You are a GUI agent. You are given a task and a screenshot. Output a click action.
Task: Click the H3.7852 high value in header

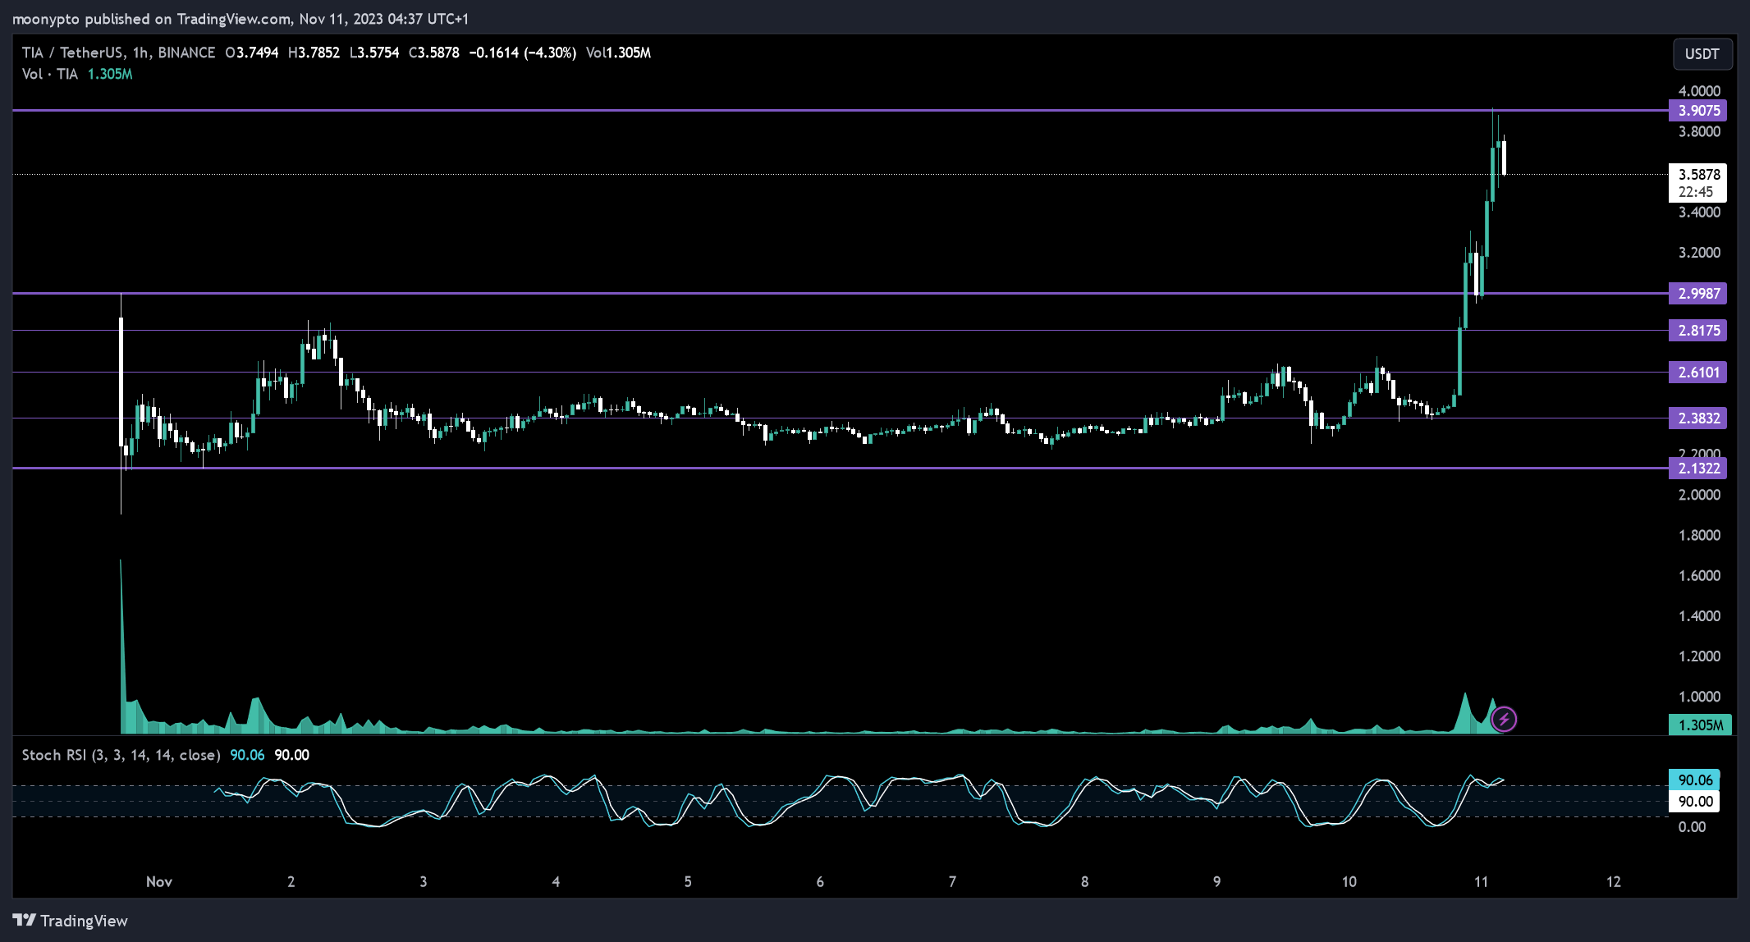pyautogui.click(x=314, y=53)
